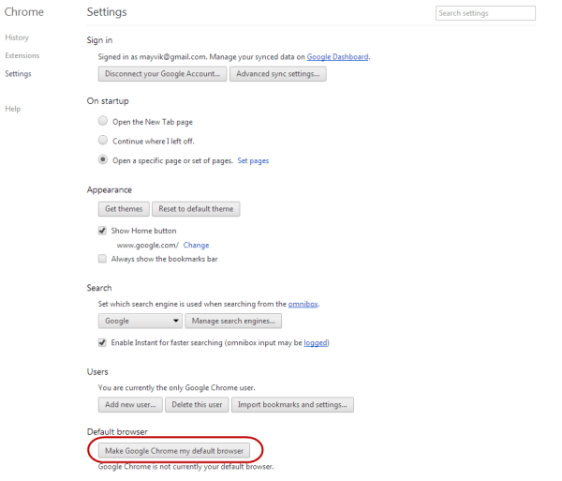The width and height of the screenshot is (562, 481).
Task: Click Change link for home page
Action: (x=196, y=245)
